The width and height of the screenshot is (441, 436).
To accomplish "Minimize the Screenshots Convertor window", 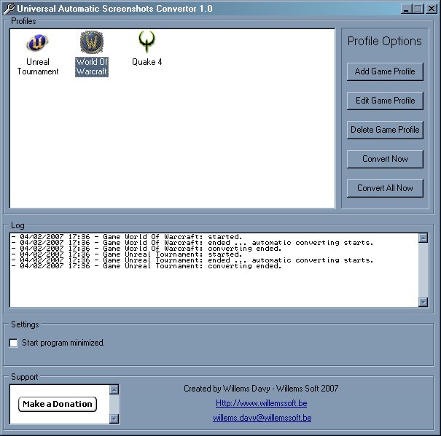I will (x=406, y=9).
